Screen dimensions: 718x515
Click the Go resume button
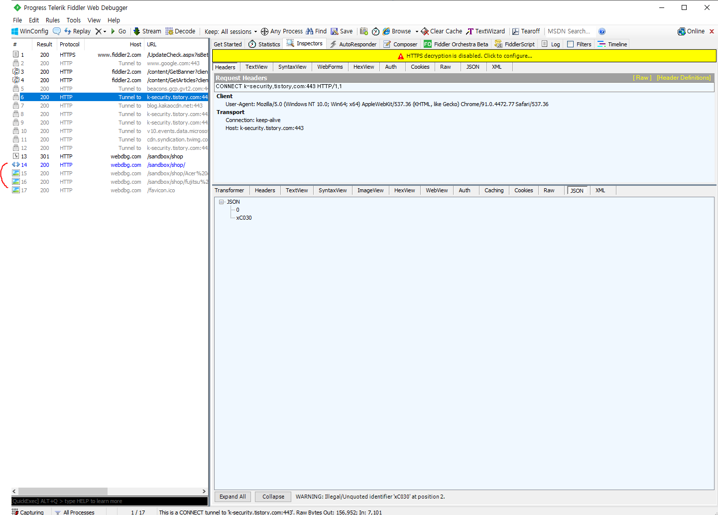[x=119, y=31]
